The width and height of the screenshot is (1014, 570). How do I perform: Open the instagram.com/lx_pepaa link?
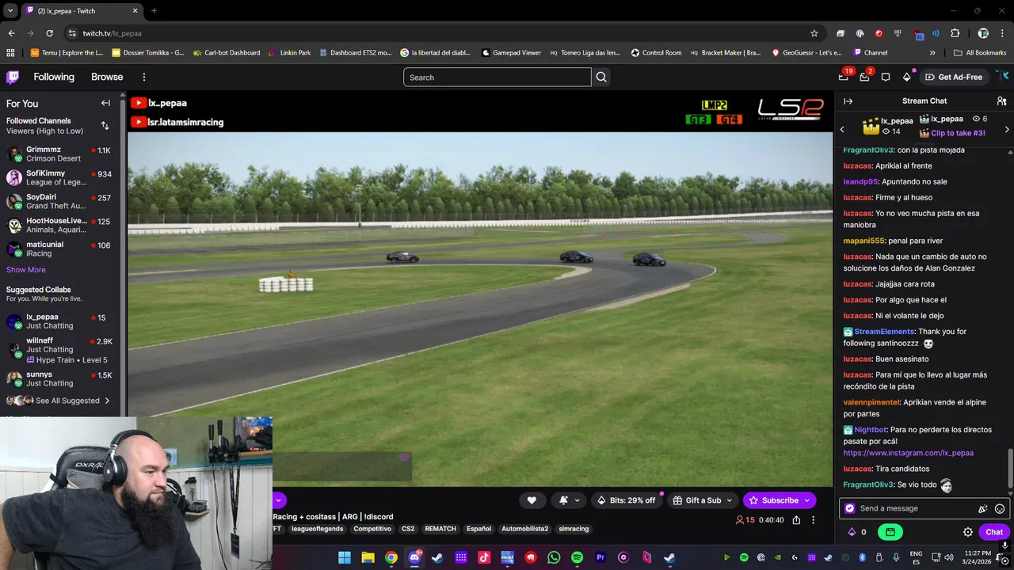(x=908, y=453)
